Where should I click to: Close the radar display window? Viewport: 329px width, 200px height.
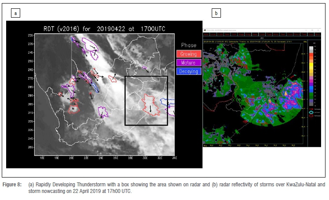318,30
